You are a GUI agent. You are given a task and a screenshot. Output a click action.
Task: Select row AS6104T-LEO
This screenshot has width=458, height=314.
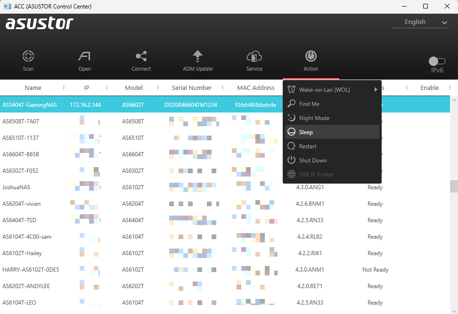[225, 303]
